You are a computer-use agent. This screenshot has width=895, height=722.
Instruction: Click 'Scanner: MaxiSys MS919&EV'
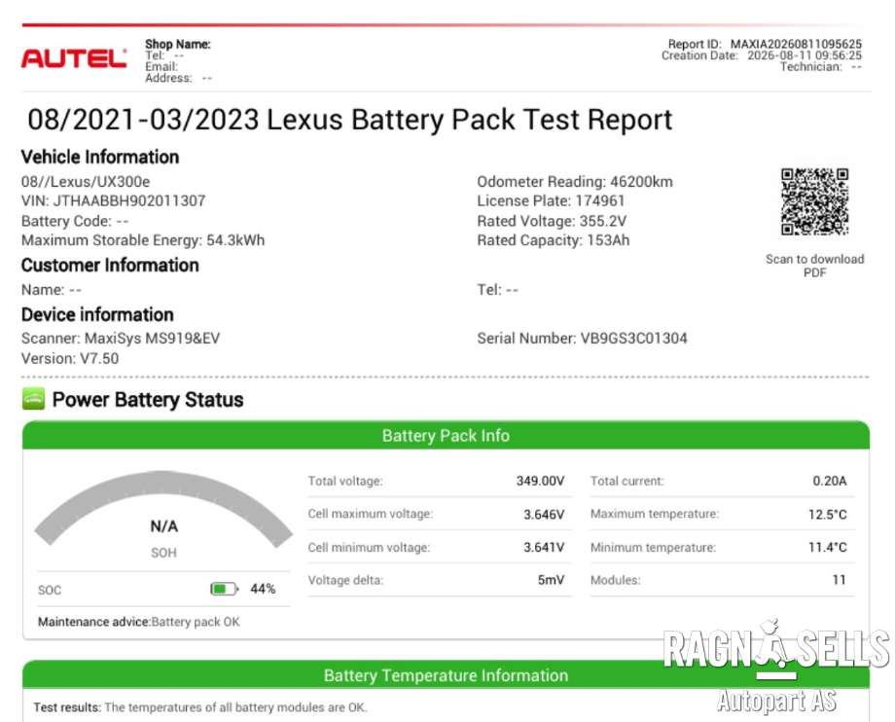point(121,339)
